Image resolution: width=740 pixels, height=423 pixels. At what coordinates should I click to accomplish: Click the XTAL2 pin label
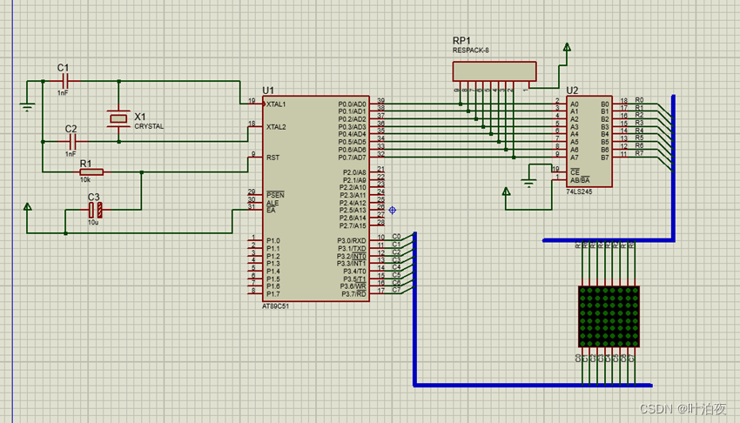[x=276, y=127]
